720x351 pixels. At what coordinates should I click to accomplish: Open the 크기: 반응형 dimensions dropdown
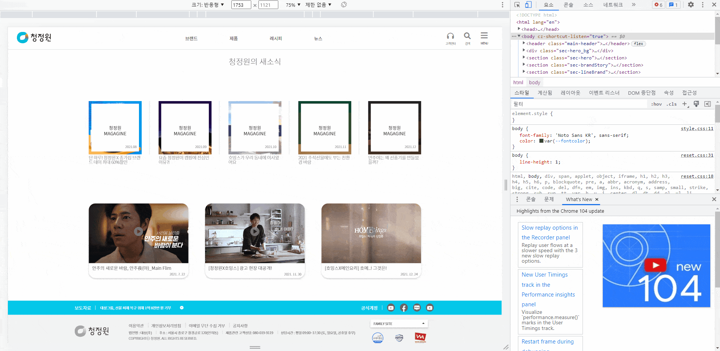[208, 5]
